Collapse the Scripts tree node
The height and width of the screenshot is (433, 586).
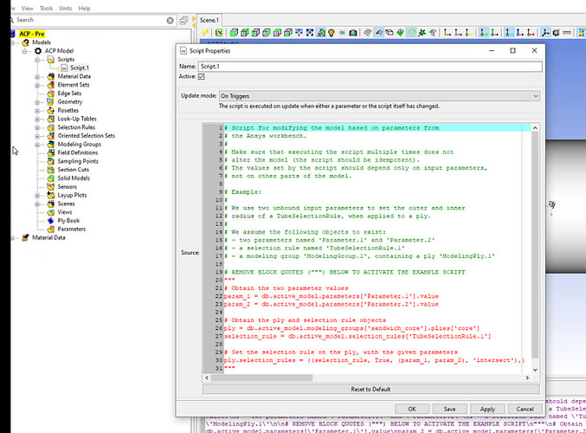37,60
